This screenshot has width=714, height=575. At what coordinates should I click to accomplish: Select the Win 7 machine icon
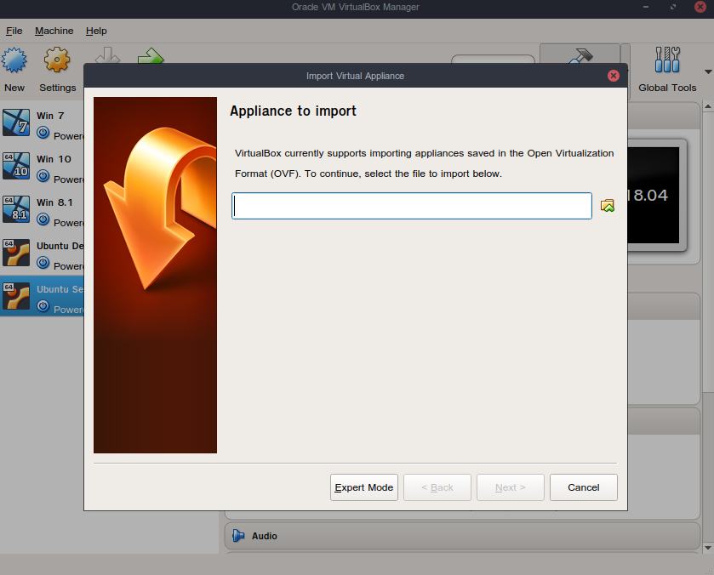coord(16,122)
